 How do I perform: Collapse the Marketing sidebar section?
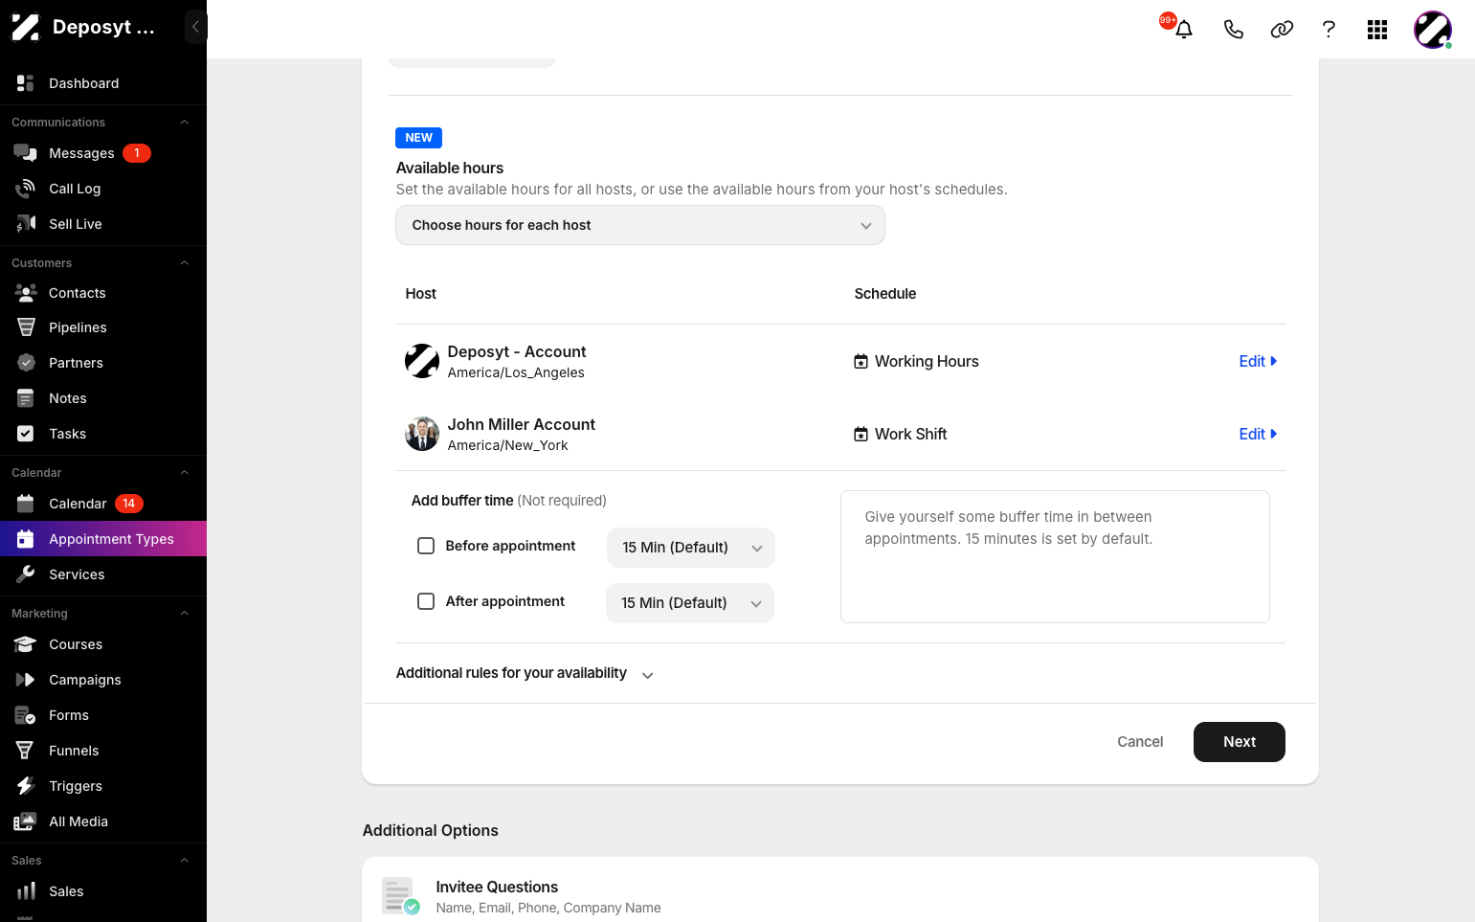185,614
